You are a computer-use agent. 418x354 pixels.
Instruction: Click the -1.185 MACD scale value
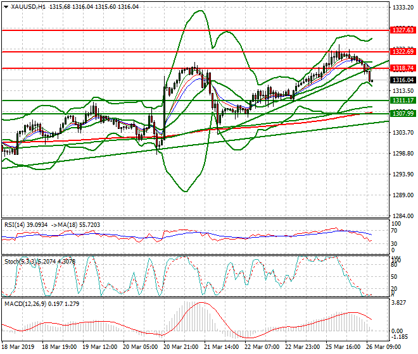[x=399, y=337]
